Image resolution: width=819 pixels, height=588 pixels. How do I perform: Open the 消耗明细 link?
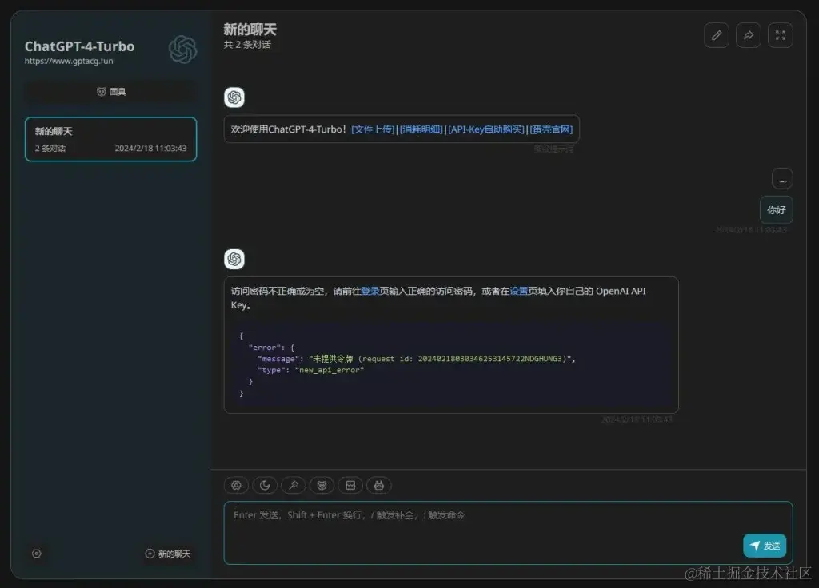[x=421, y=129]
